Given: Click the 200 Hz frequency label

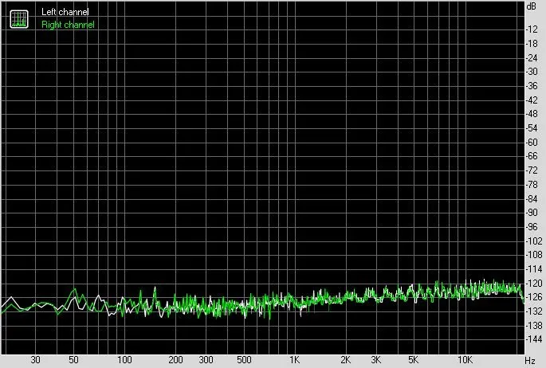Looking at the screenshot, I should click(x=175, y=360).
